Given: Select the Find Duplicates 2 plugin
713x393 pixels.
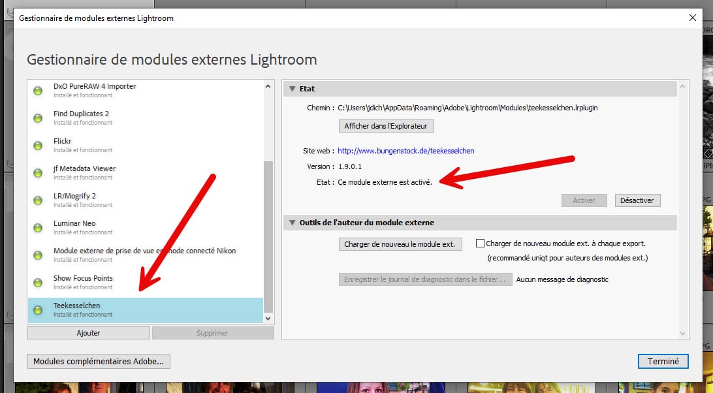Looking at the screenshot, I should point(146,118).
